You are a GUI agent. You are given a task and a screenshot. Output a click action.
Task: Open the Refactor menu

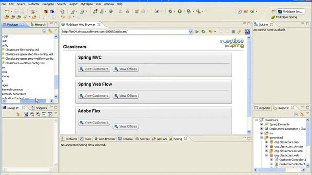[34, 4]
